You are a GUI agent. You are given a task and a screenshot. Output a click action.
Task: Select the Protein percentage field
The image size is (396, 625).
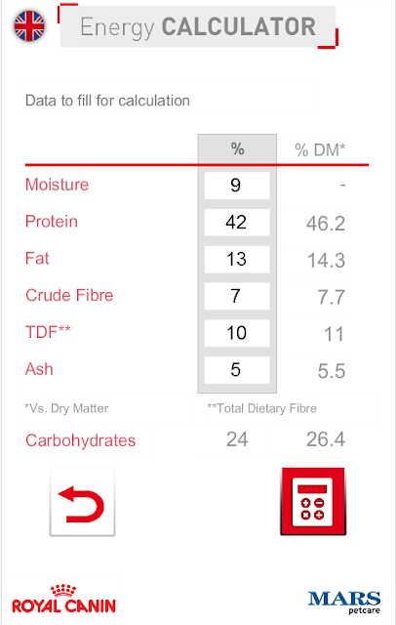pos(237,222)
